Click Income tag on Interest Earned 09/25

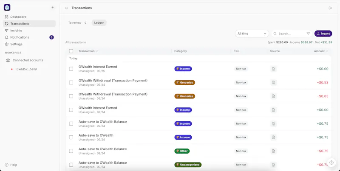pos(183,69)
